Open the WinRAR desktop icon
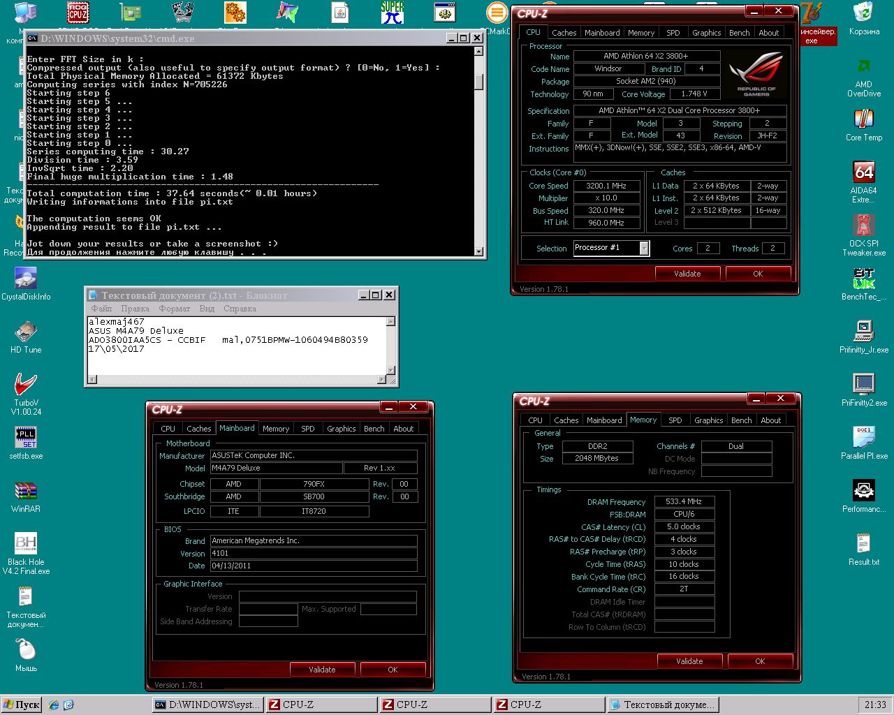This screenshot has width=894, height=715. (26, 496)
